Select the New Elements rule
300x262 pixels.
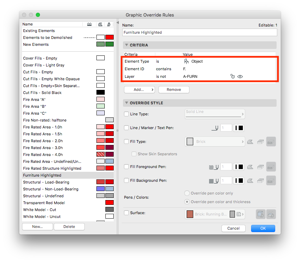68,44
